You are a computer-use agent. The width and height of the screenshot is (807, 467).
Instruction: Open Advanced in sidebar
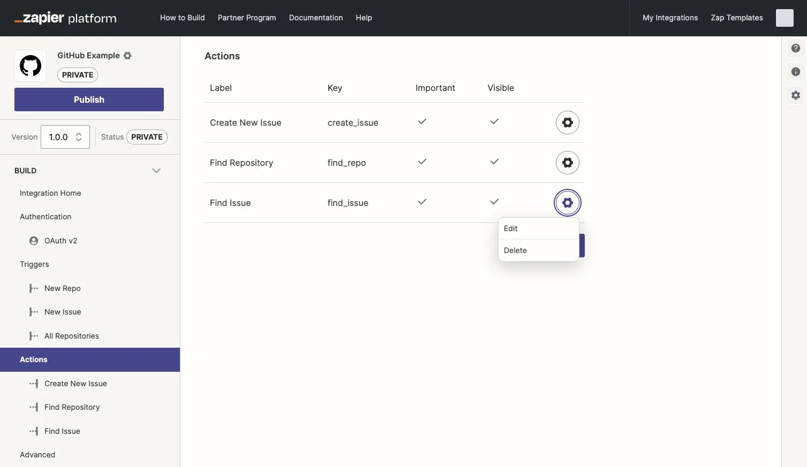(x=37, y=455)
